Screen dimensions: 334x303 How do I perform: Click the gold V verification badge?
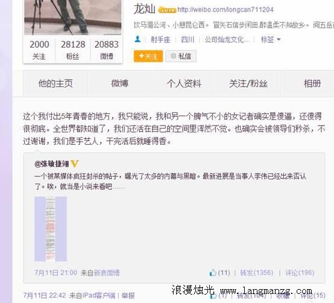click(74, 164)
